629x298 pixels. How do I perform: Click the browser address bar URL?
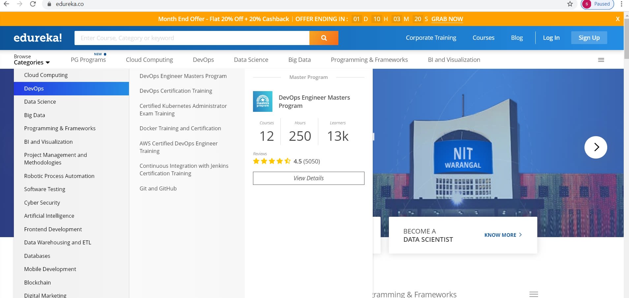click(70, 4)
